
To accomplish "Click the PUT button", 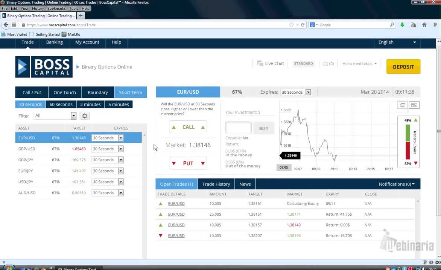I will [x=188, y=163].
